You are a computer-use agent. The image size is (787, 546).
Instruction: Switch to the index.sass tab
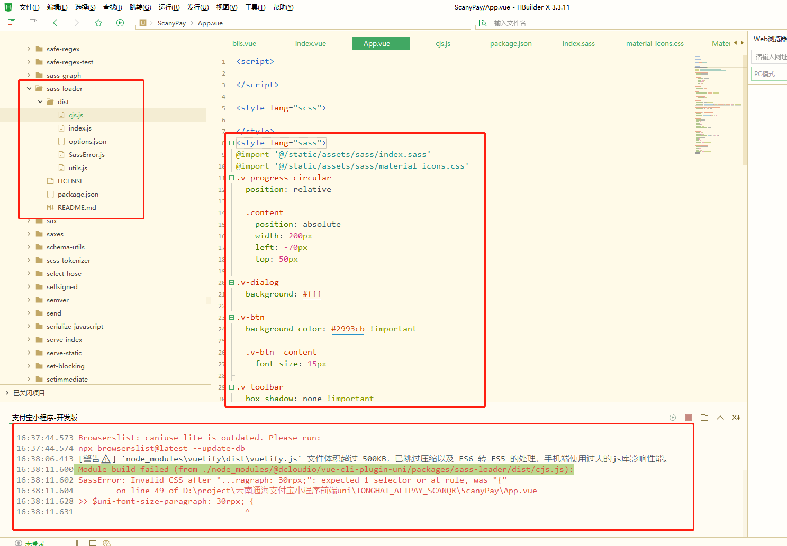(x=578, y=43)
